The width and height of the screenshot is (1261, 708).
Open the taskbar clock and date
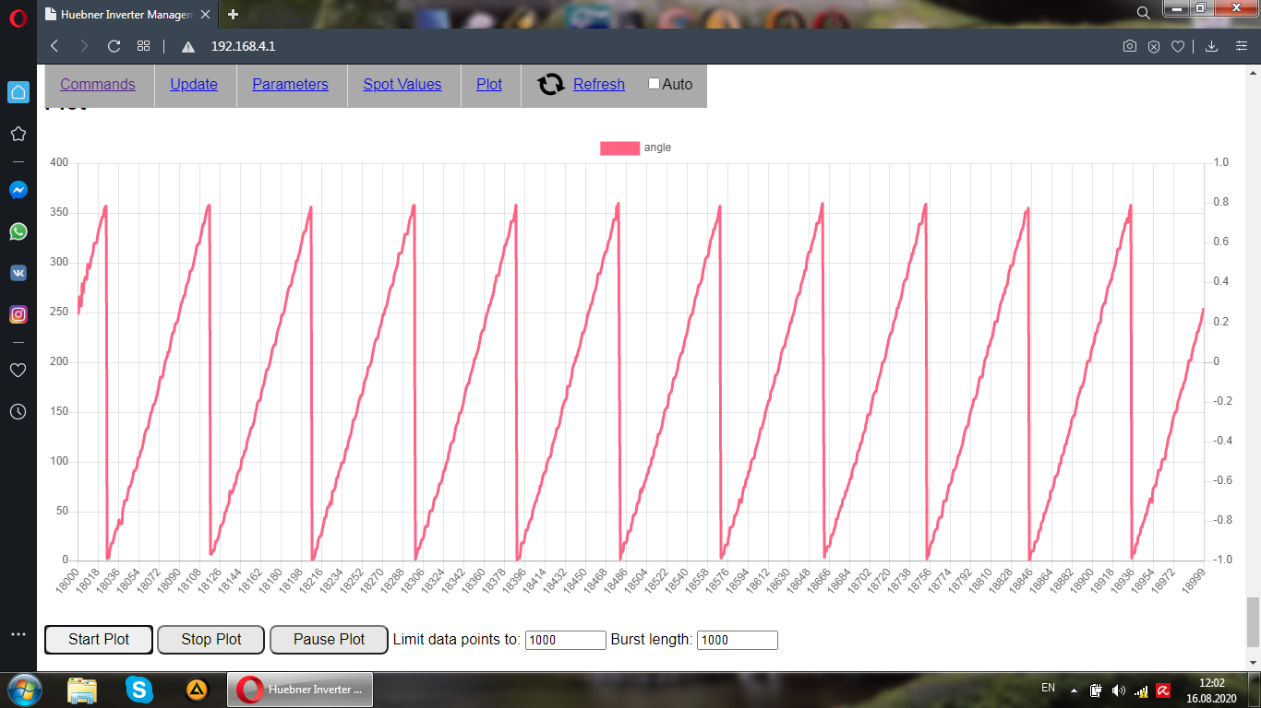tap(1211, 690)
